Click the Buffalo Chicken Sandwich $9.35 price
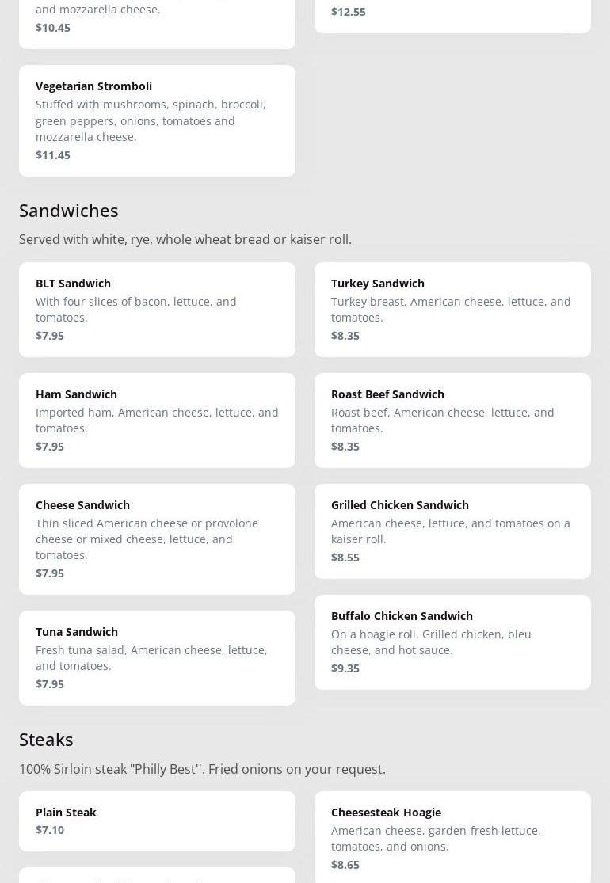 point(345,668)
